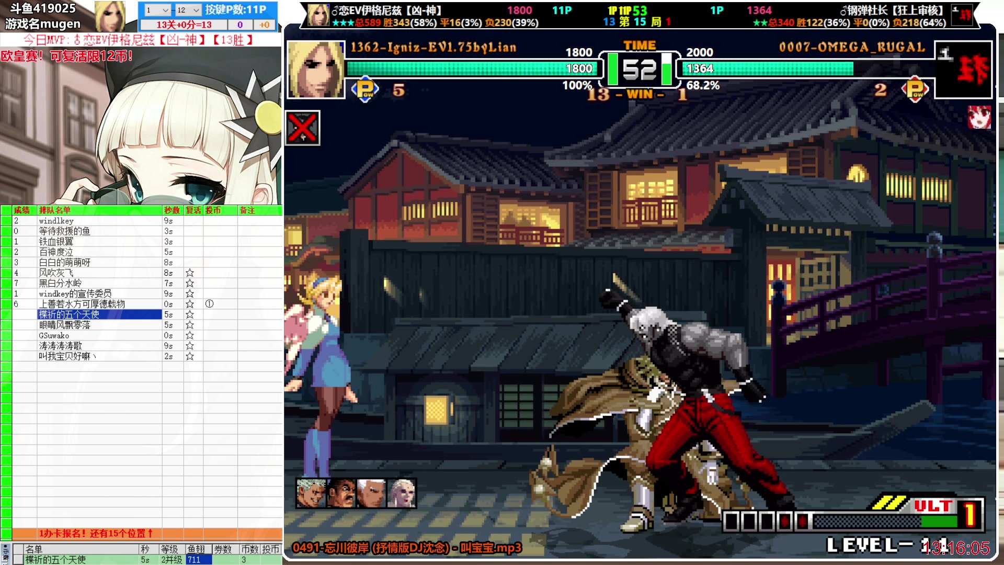
Task: Select the 白白的萌萌呀 queue entry
Action: pyautogui.click(x=64, y=263)
